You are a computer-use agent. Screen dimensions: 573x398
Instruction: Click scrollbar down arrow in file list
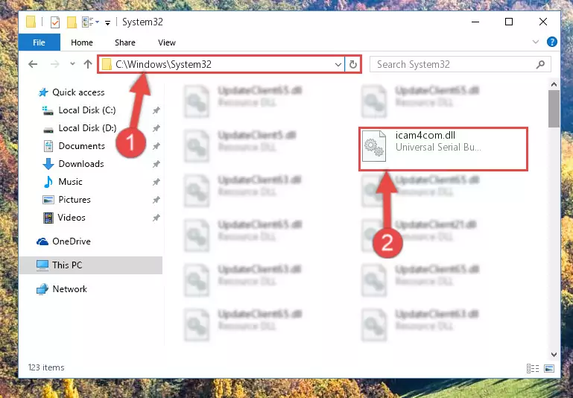click(x=554, y=355)
